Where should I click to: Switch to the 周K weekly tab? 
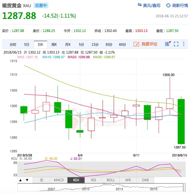coord(54,44)
